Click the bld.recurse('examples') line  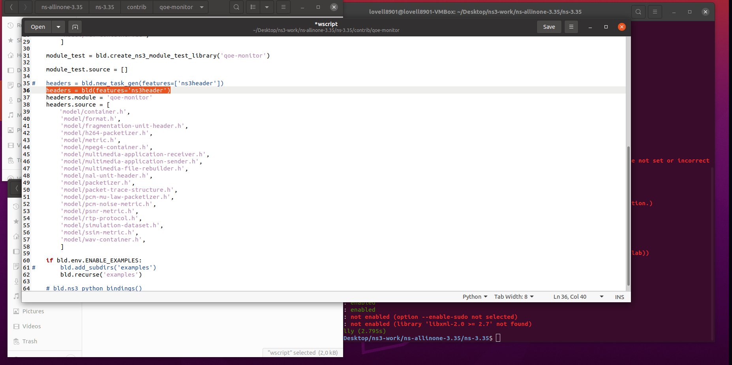(101, 275)
